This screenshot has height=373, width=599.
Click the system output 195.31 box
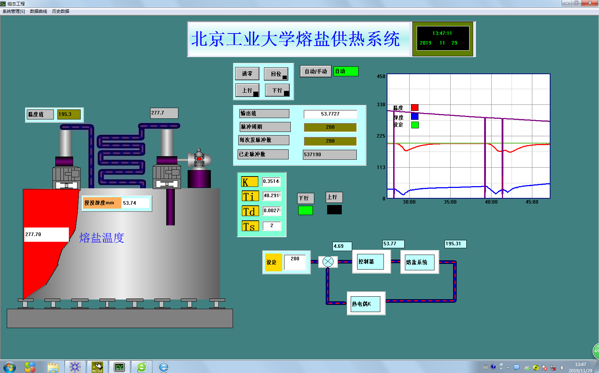click(456, 244)
